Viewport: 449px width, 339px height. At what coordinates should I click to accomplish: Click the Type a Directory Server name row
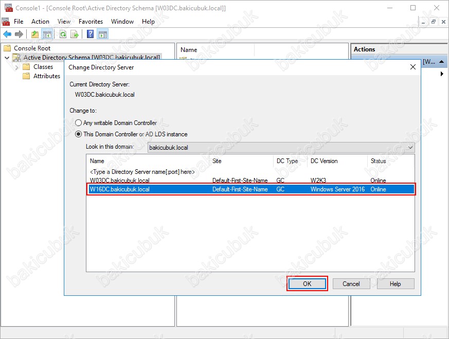coord(250,172)
